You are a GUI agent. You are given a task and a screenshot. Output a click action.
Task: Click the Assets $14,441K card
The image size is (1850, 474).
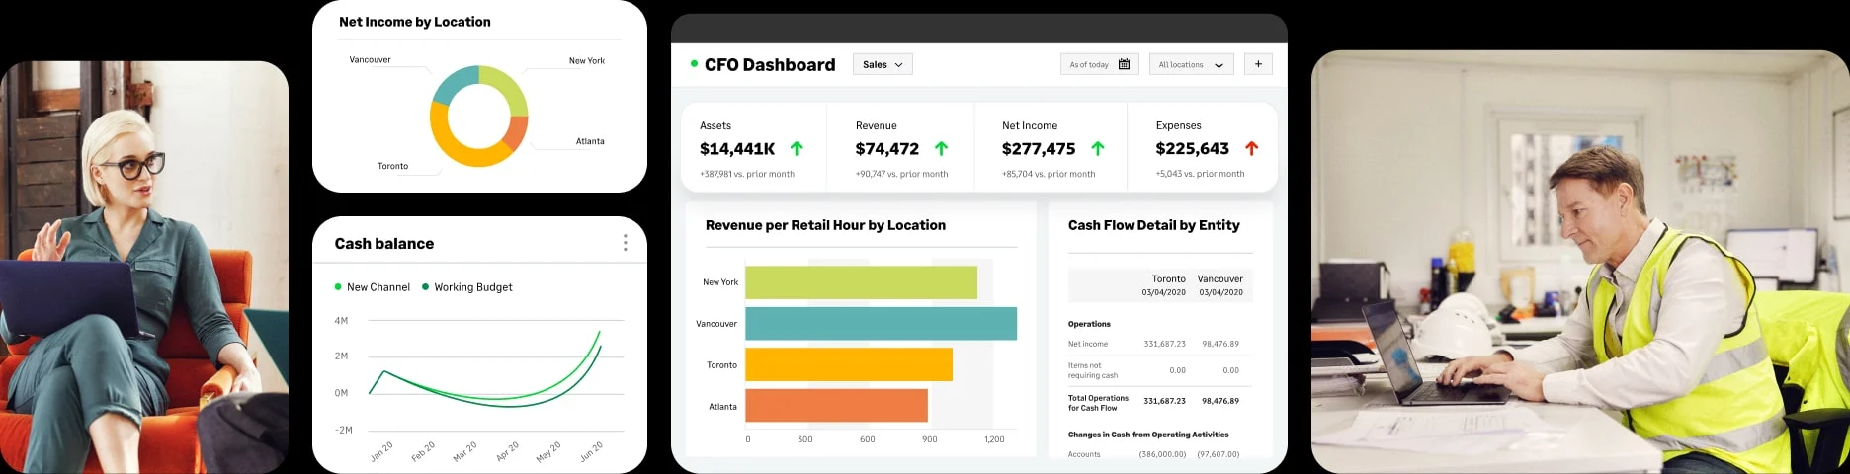pyautogui.click(x=753, y=148)
